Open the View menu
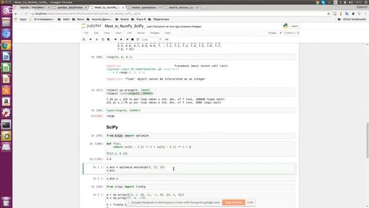Screen dimensions: 369x208 click(107, 33)
